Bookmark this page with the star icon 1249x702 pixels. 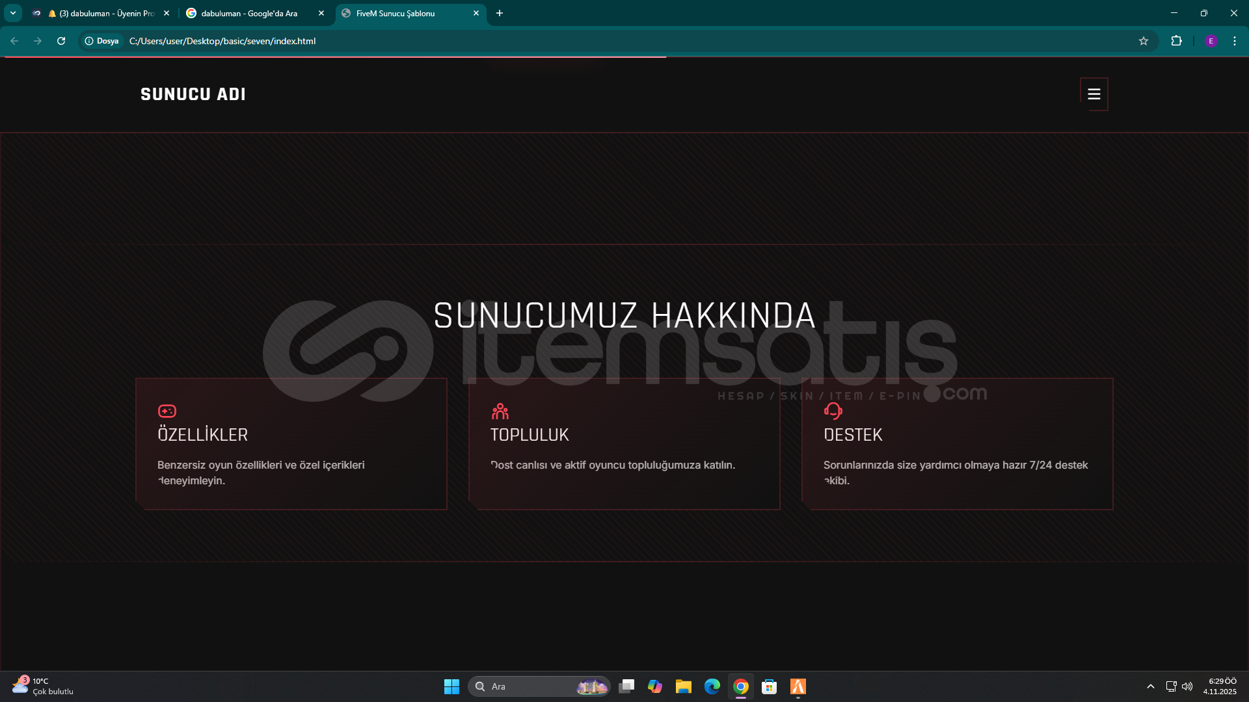1143,41
